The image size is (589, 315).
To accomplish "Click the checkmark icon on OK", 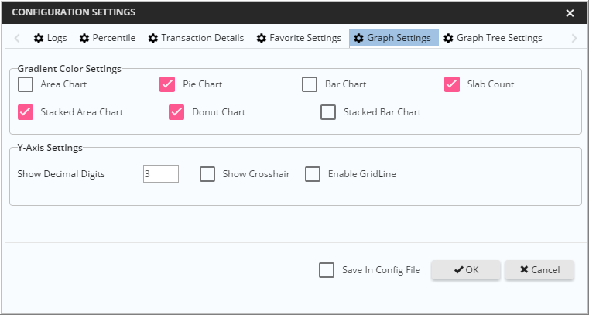I will tap(458, 269).
